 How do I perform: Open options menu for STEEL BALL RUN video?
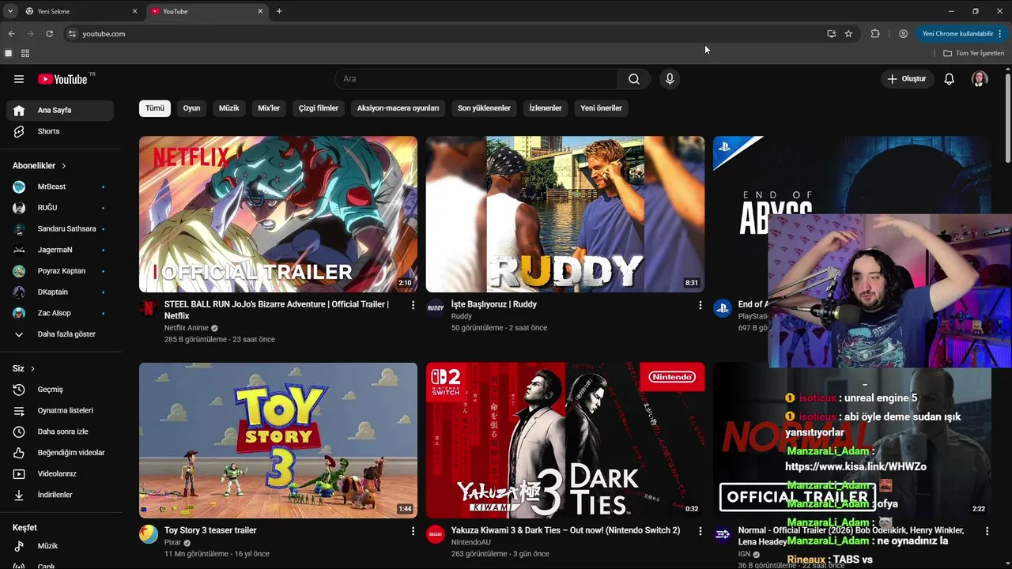[413, 305]
